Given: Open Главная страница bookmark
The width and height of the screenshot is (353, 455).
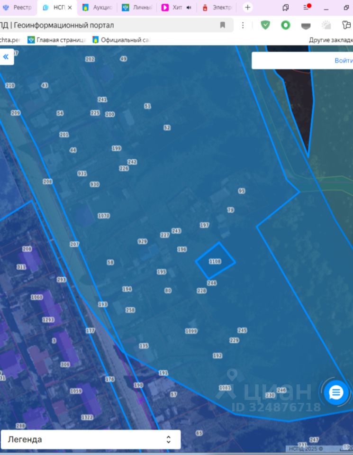Looking at the screenshot, I should click(x=57, y=40).
